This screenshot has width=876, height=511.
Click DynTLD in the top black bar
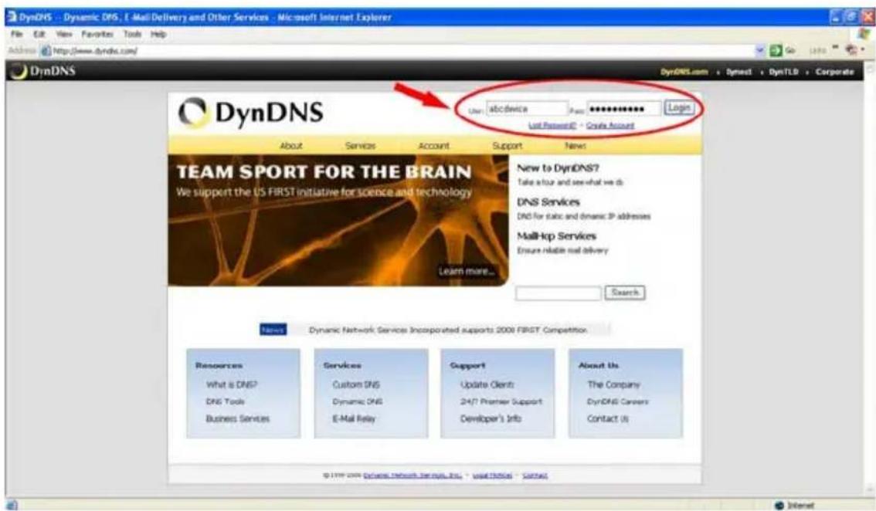(784, 72)
